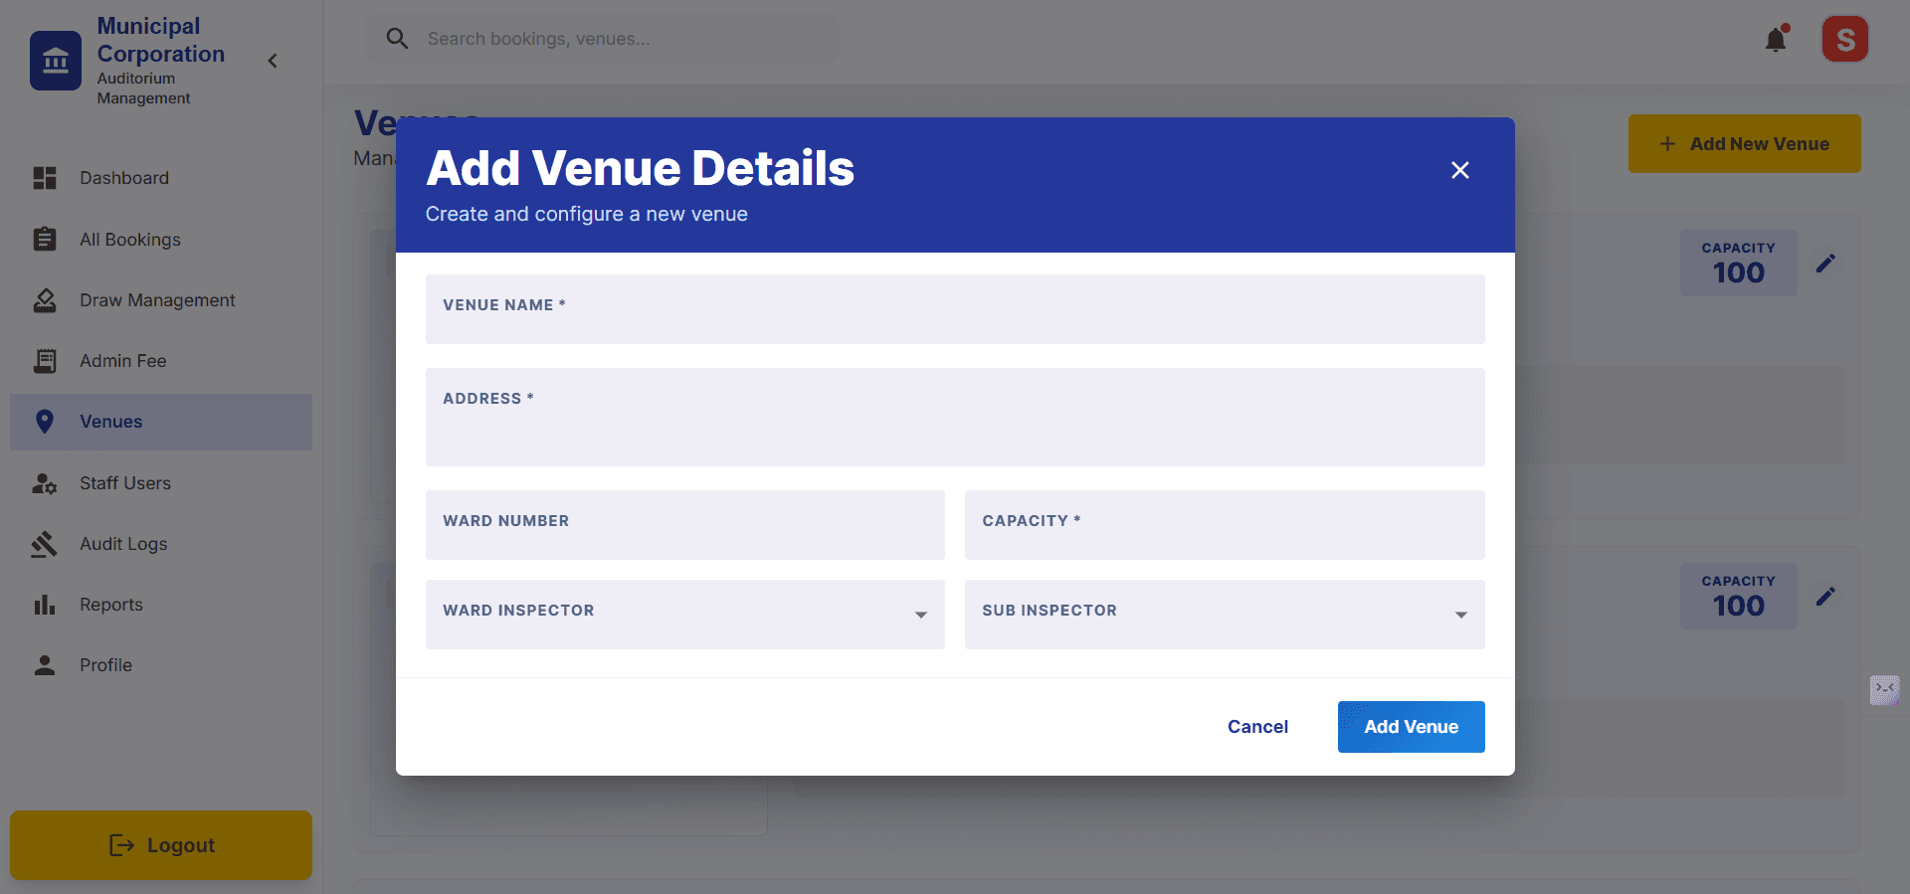The width and height of the screenshot is (1910, 894).
Task: Click the Dashboard grid icon
Action: click(x=45, y=178)
